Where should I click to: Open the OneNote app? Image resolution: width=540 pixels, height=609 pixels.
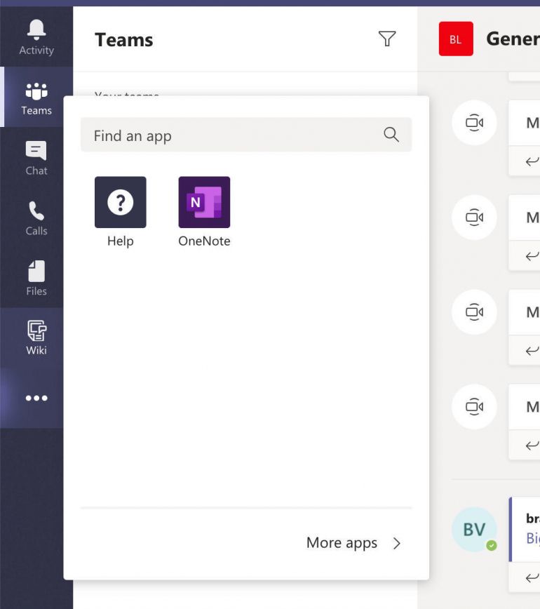[204, 202]
